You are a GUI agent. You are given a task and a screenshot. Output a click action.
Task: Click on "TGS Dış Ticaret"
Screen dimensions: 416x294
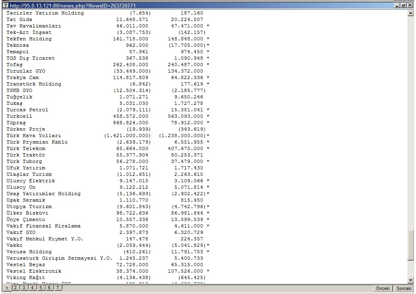(x=31, y=58)
